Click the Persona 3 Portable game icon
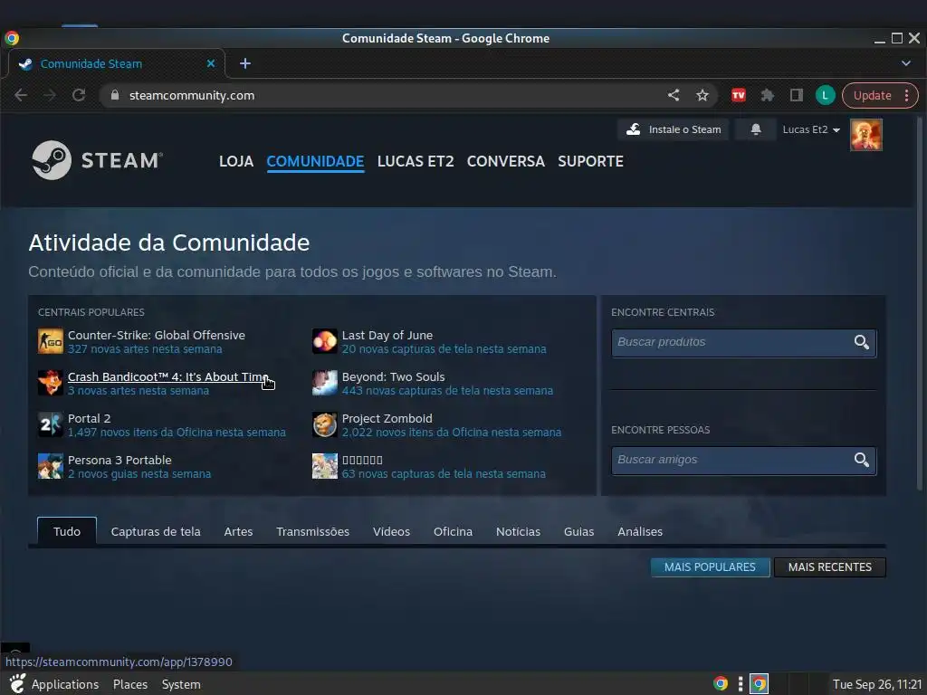Screen dimensions: 927x695 tap(51, 466)
